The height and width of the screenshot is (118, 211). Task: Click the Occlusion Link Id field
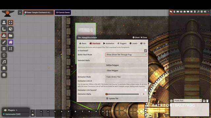pos(126,81)
